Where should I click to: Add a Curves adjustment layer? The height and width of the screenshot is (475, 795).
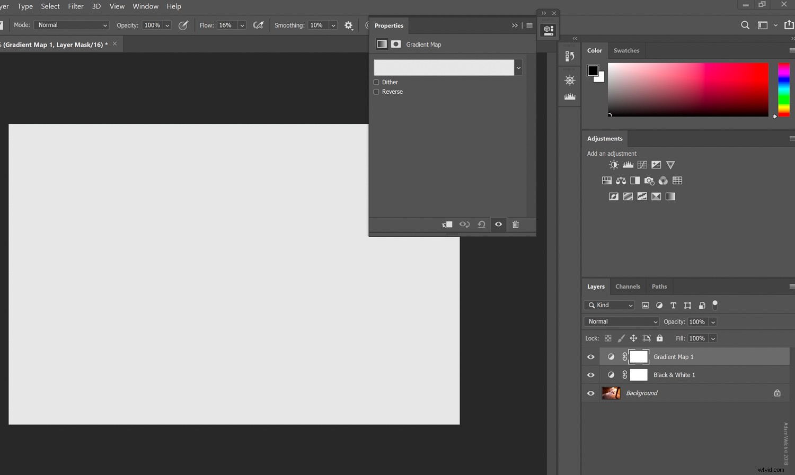coord(642,165)
